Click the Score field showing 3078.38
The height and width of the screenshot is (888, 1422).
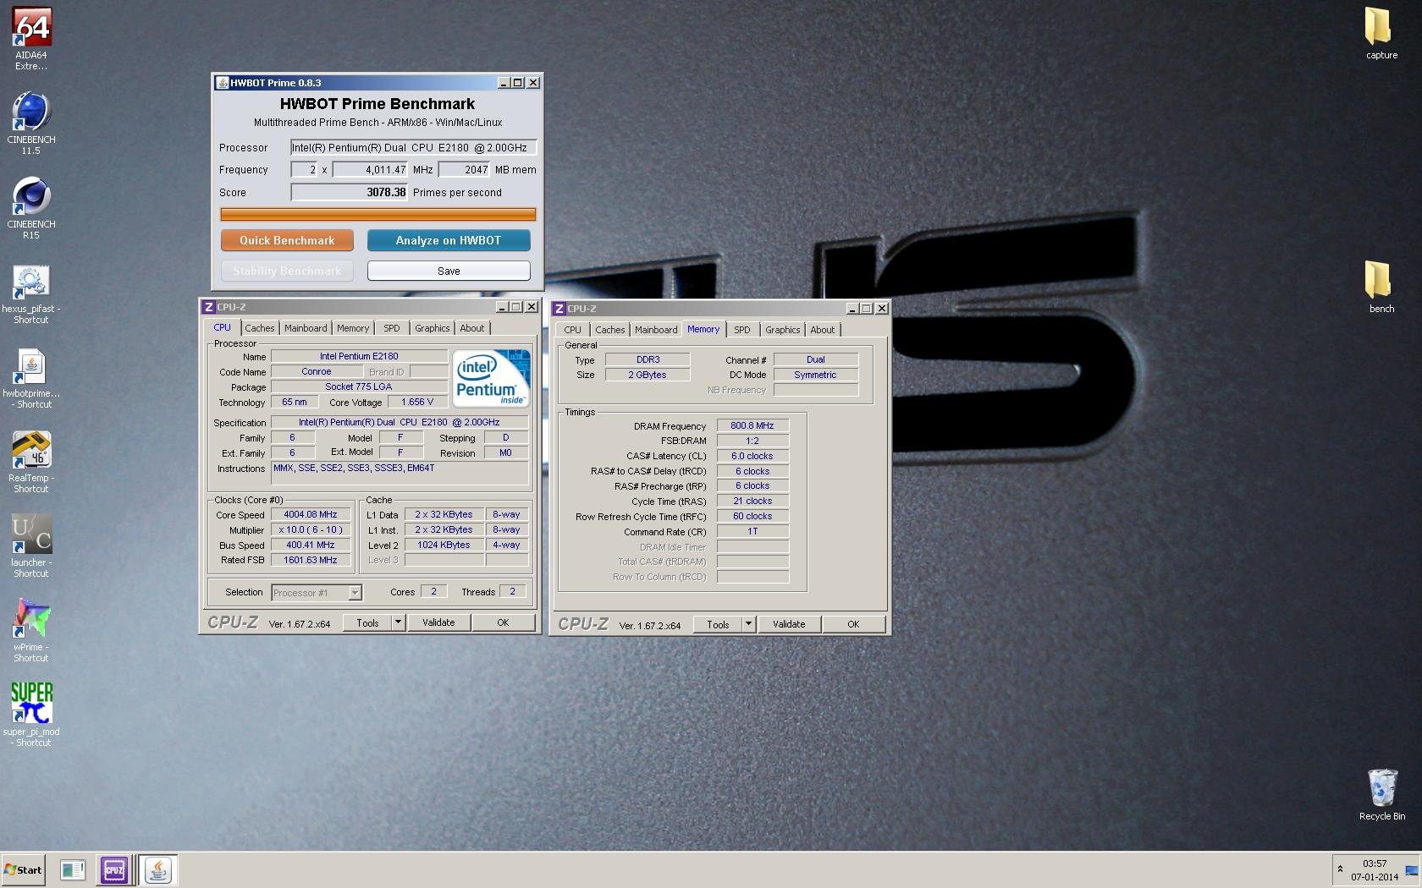(x=350, y=192)
